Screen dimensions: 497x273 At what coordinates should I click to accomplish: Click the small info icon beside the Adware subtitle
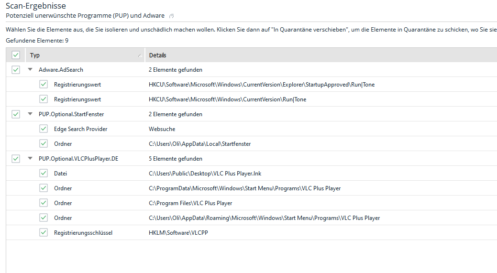pyautogui.click(x=172, y=16)
